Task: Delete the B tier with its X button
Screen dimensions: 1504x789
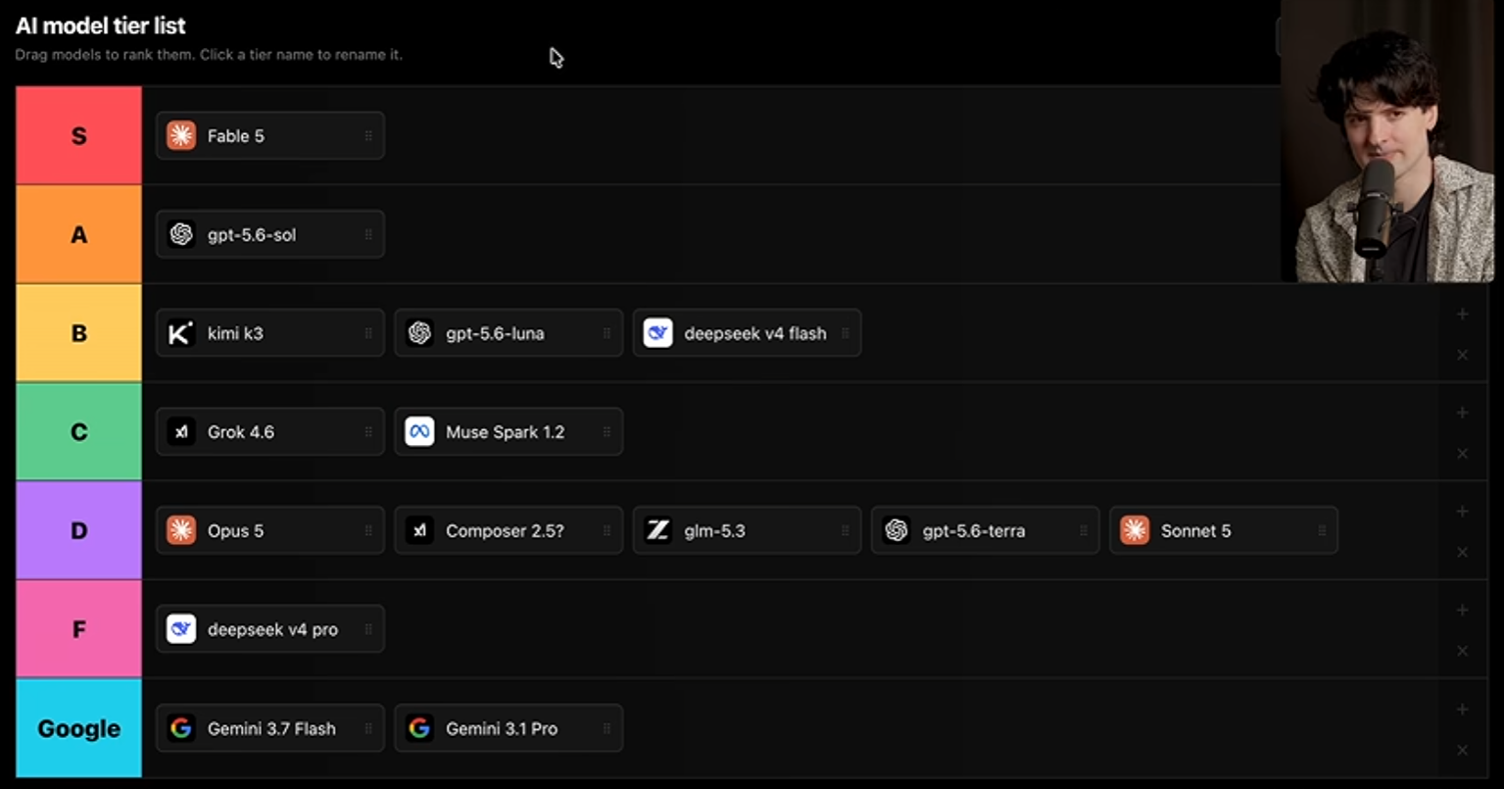Action: 1462,355
